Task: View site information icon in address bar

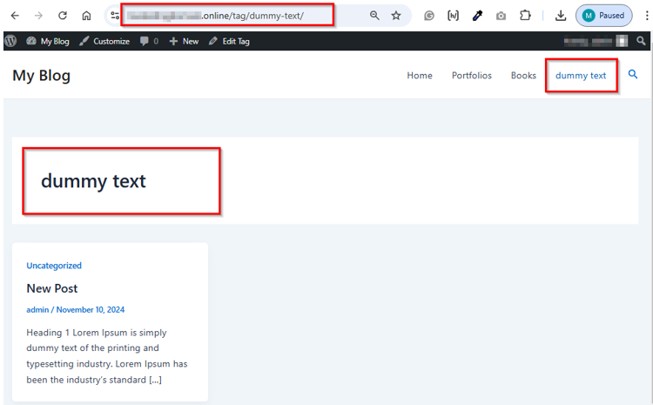Action: pyautogui.click(x=115, y=16)
